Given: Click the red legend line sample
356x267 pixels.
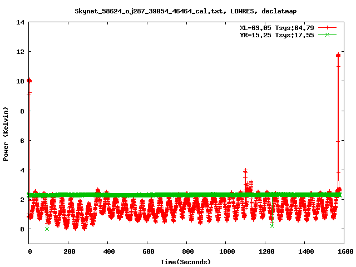Looking at the screenshot, I should tap(327, 28).
